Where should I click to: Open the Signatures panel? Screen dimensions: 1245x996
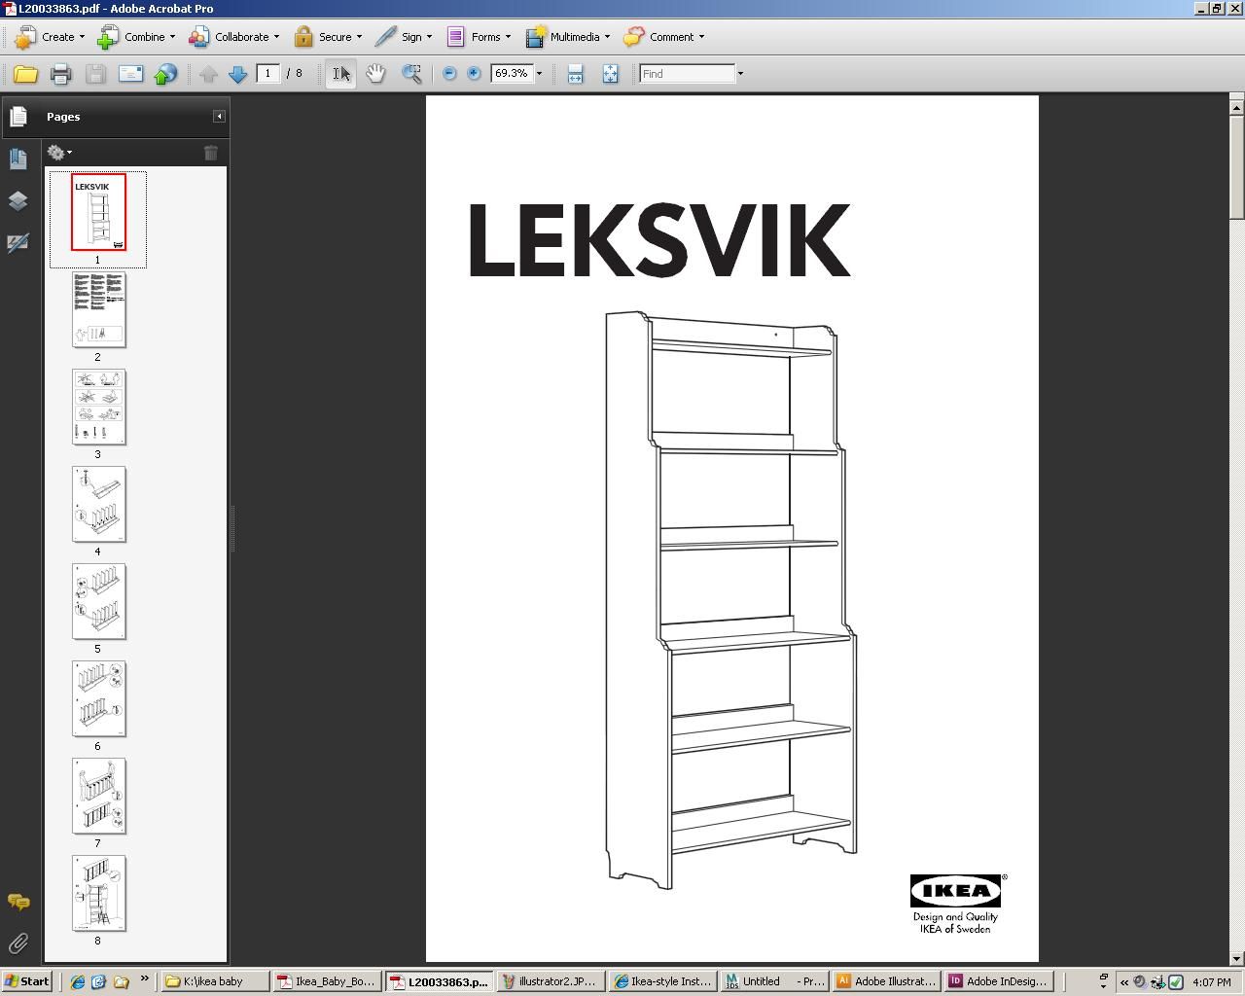pos(18,243)
